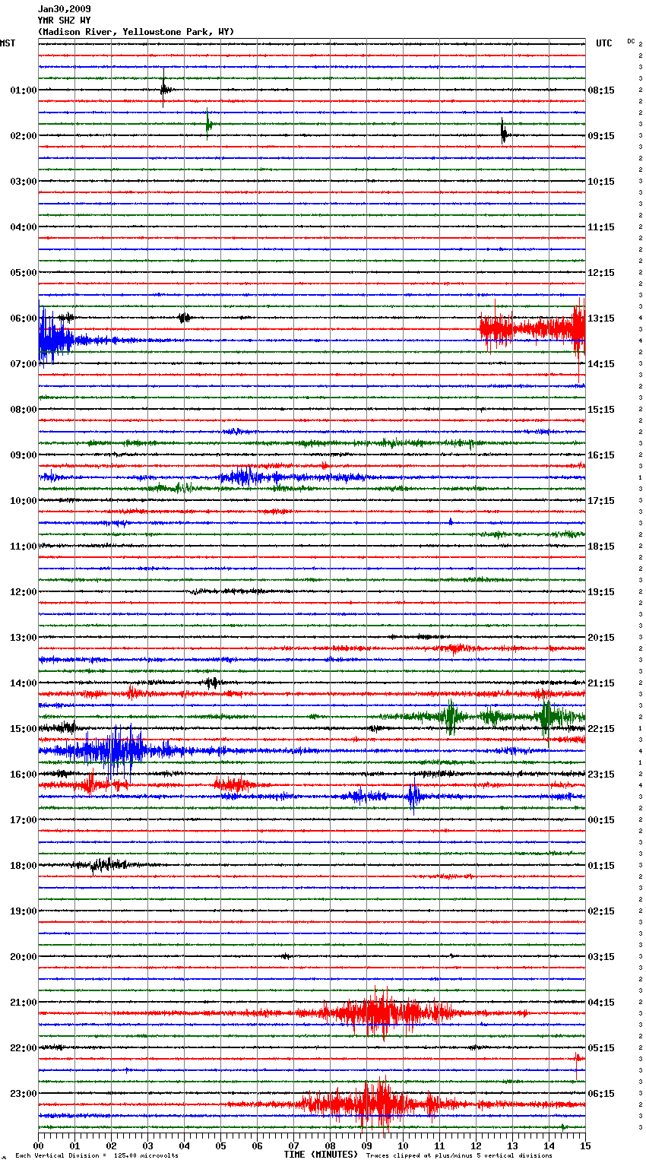
Task: Click the date label Jan30,2009
Action: [65, 9]
